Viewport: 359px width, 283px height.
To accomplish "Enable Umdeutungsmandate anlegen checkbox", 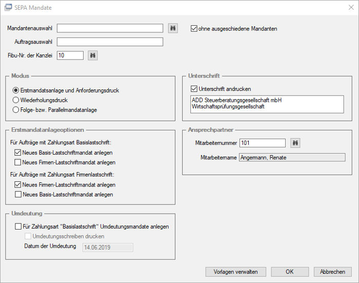I will [18, 227].
